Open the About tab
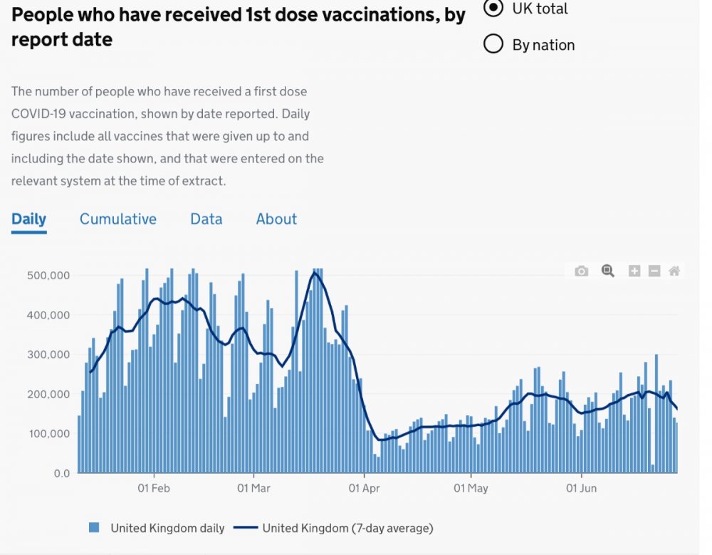Viewport: 712px width, 555px height. pyautogui.click(x=276, y=219)
